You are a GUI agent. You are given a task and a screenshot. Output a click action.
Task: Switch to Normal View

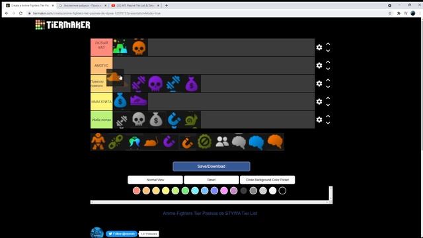155,180
